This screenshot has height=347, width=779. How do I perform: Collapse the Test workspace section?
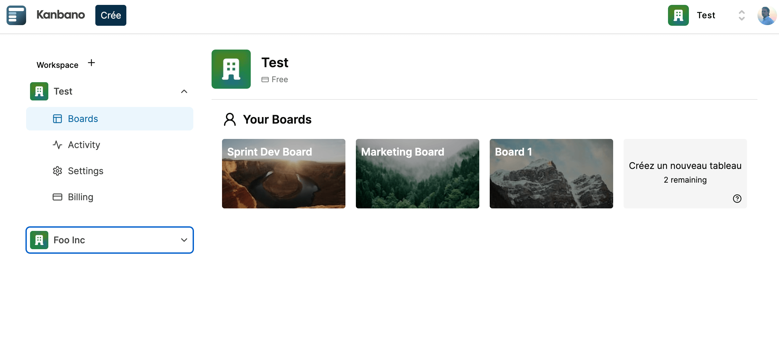coord(184,91)
